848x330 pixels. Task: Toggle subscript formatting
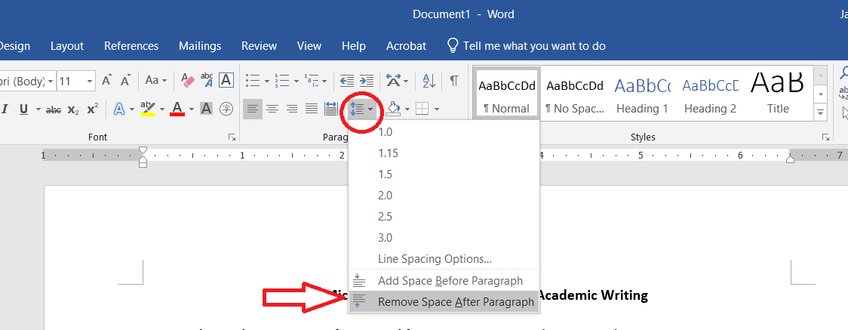73,109
